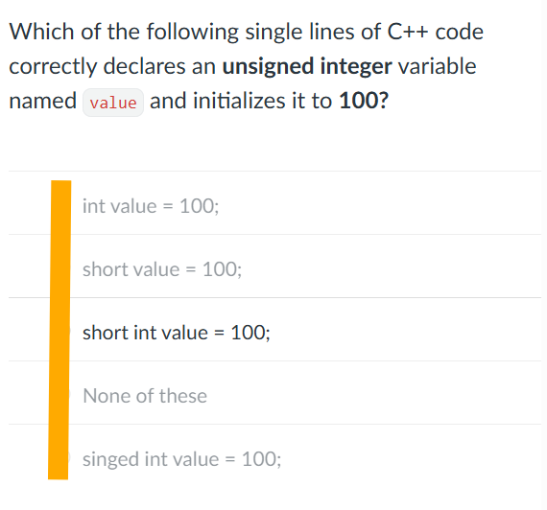
Task: Click '100;' in the 'int value' option
Action: (x=200, y=206)
